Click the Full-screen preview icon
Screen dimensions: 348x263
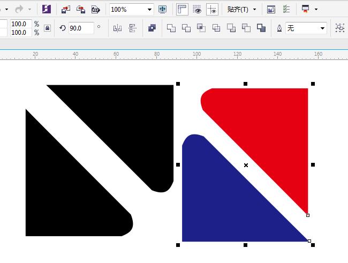pyautogui.click(x=162, y=9)
